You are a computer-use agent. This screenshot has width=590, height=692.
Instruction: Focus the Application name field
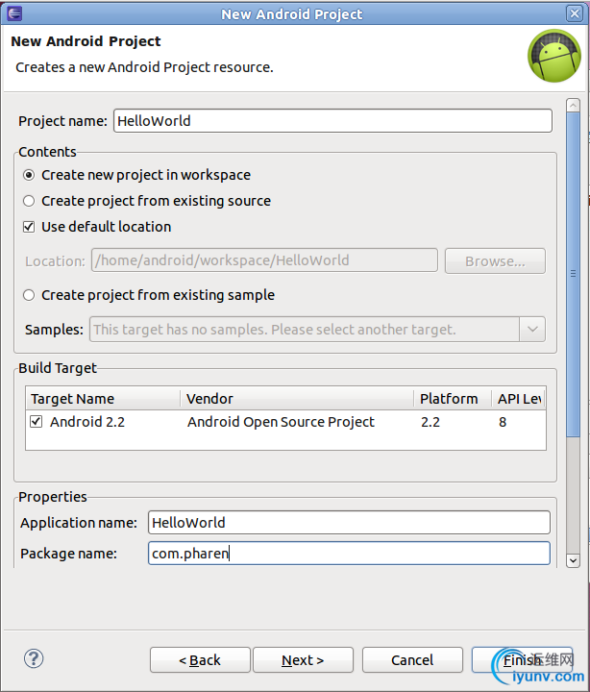pos(349,523)
